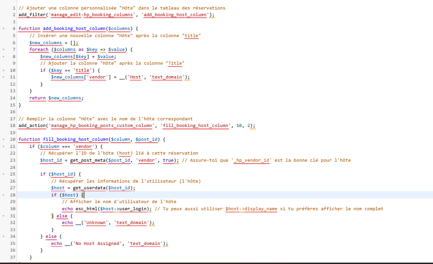
Task: Click 'Host' string on line 11
Action: [x=135, y=77]
